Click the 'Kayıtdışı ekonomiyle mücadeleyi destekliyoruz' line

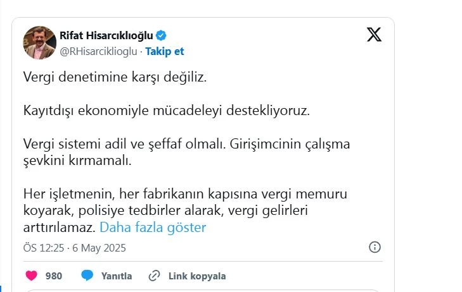[x=166, y=111]
